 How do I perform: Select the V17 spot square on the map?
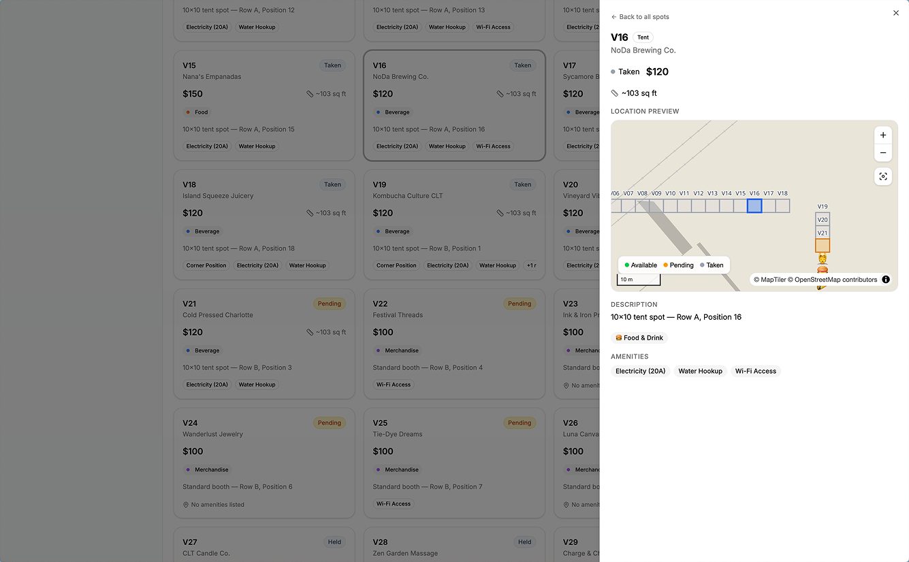[769, 205]
